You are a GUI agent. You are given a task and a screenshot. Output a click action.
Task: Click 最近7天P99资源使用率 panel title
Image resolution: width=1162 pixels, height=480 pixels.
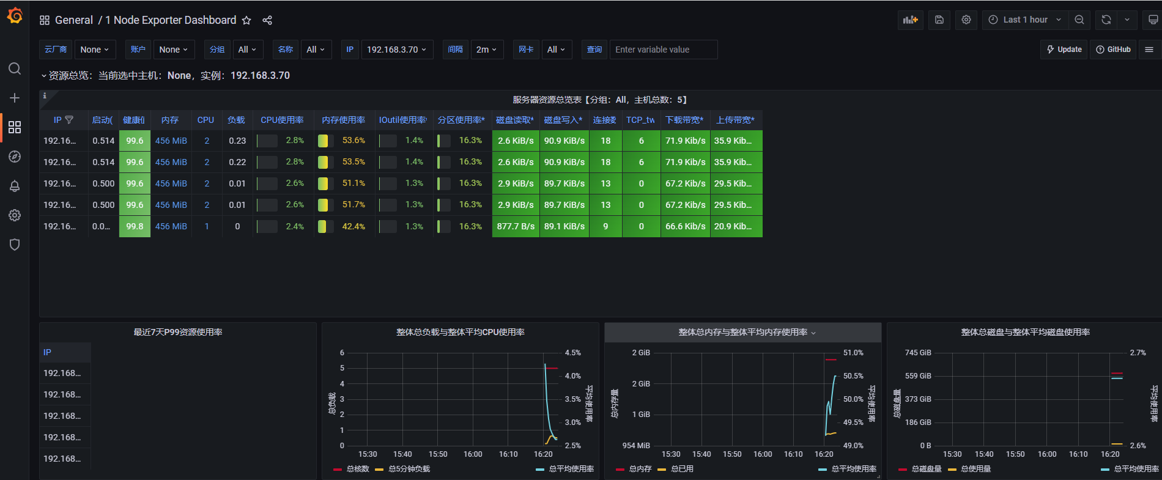point(178,332)
